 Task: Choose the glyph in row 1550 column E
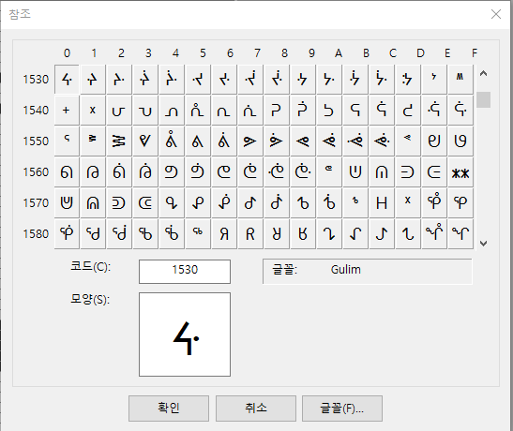[434, 141]
